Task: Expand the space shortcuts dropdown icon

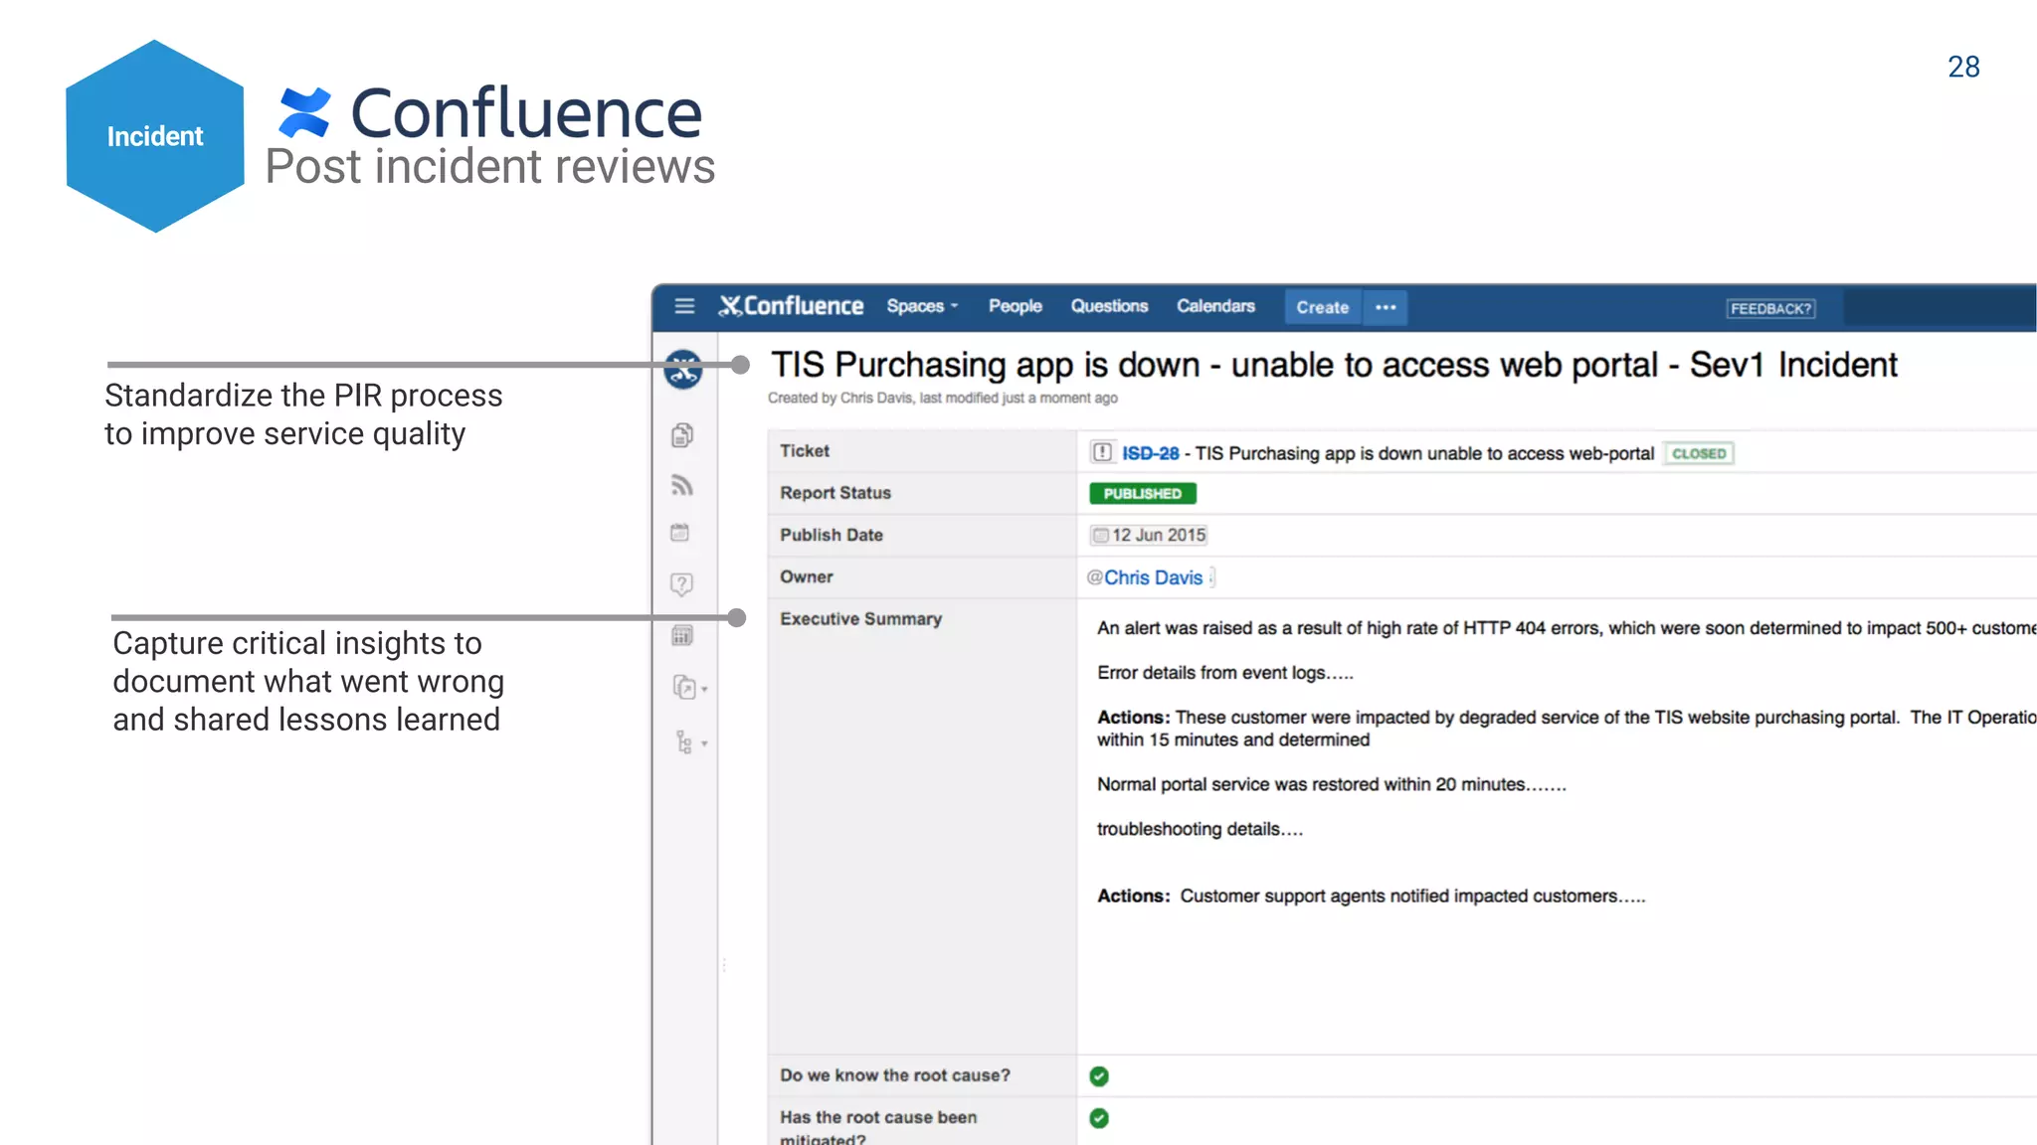Action: (x=689, y=688)
